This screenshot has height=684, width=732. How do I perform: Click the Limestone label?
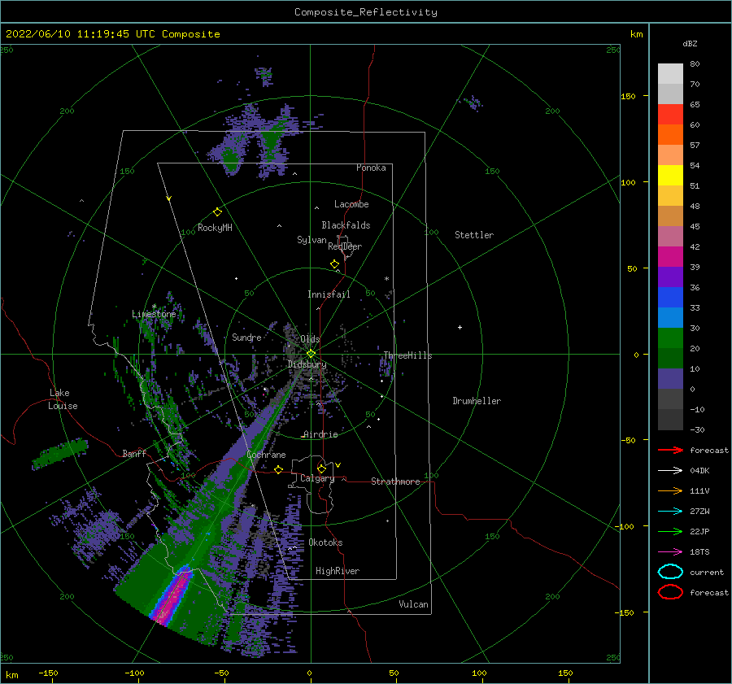click(x=154, y=314)
